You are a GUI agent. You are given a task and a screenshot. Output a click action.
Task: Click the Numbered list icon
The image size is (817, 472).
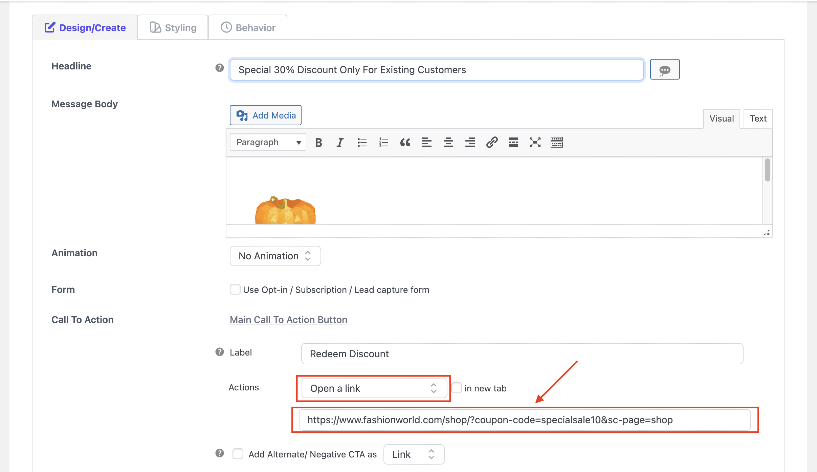point(383,143)
